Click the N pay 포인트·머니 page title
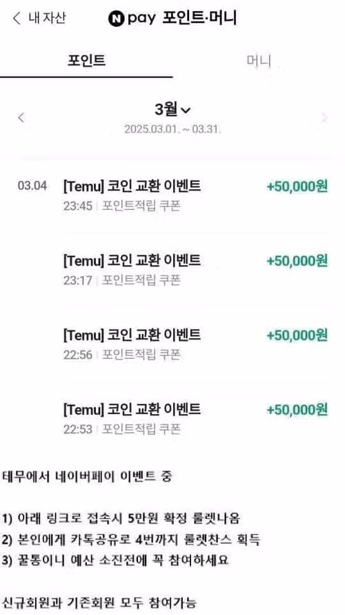345x615 pixels. pos(172,19)
